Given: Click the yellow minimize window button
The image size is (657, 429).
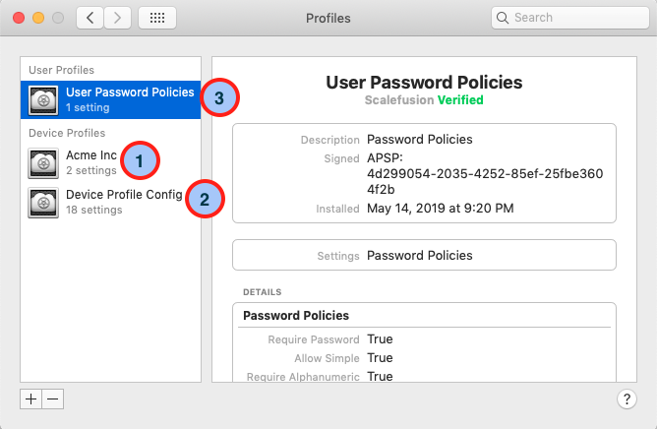Looking at the screenshot, I should click(38, 18).
